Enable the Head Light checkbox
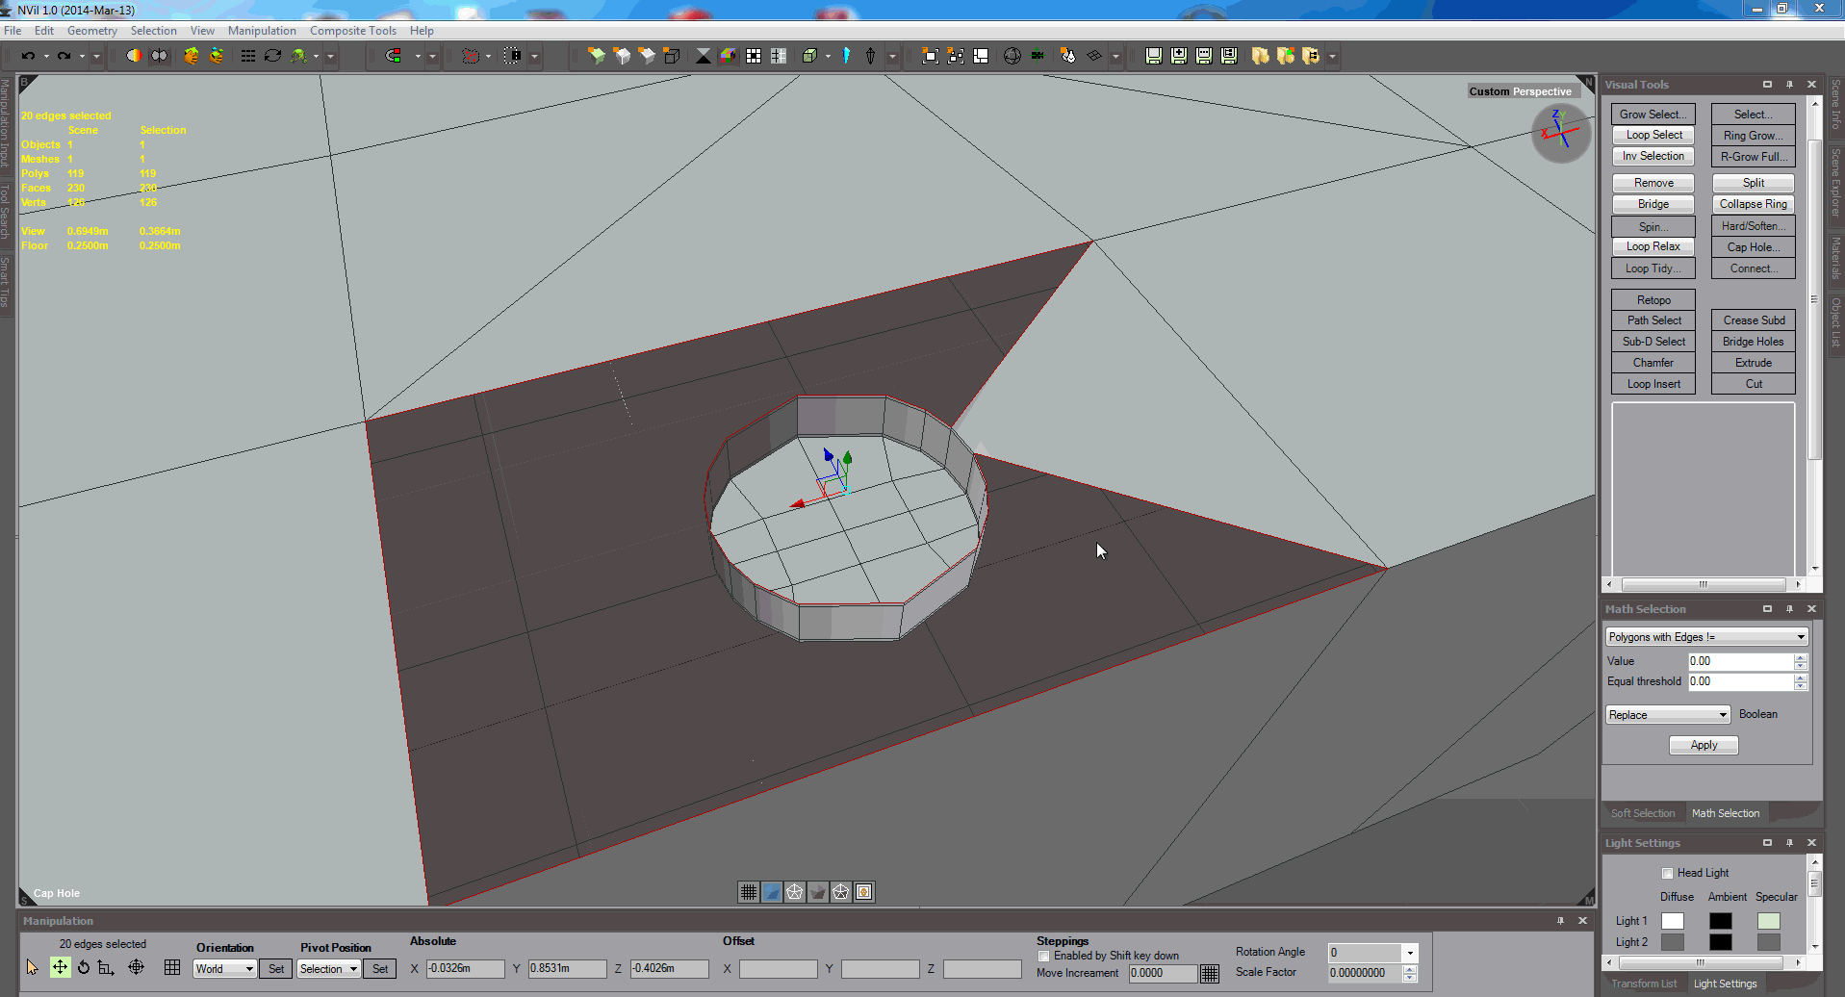Image resolution: width=1845 pixels, height=997 pixels. click(1667, 873)
